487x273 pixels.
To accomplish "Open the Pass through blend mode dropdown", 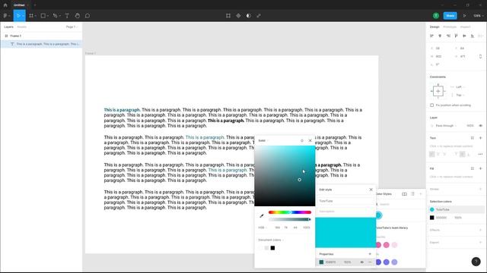I will tap(446, 126).
